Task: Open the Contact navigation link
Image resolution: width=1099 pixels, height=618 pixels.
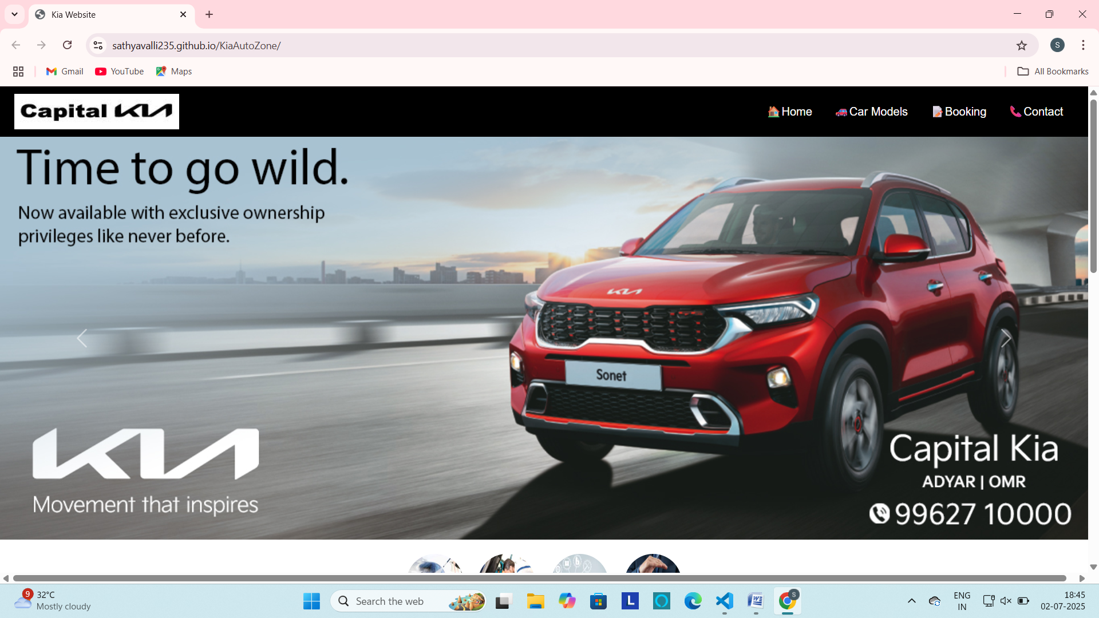Action: 1037,112
